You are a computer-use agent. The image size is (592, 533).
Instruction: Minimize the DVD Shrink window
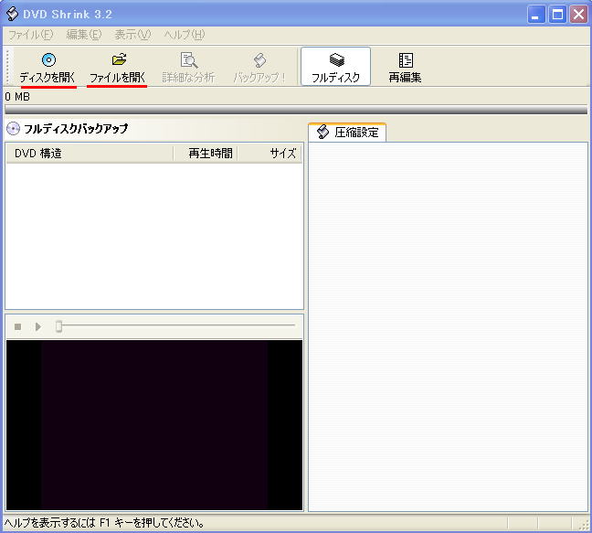(x=536, y=15)
